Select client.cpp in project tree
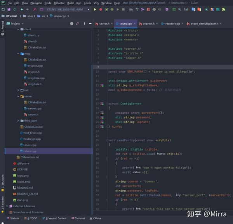 34,35
